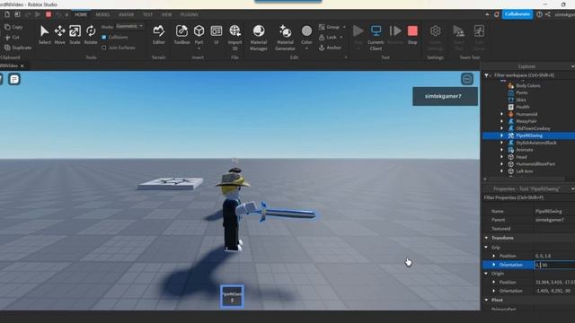Open the Lock dropdown arrow
The height and width of the screenshot is (323, 575).
341,38
